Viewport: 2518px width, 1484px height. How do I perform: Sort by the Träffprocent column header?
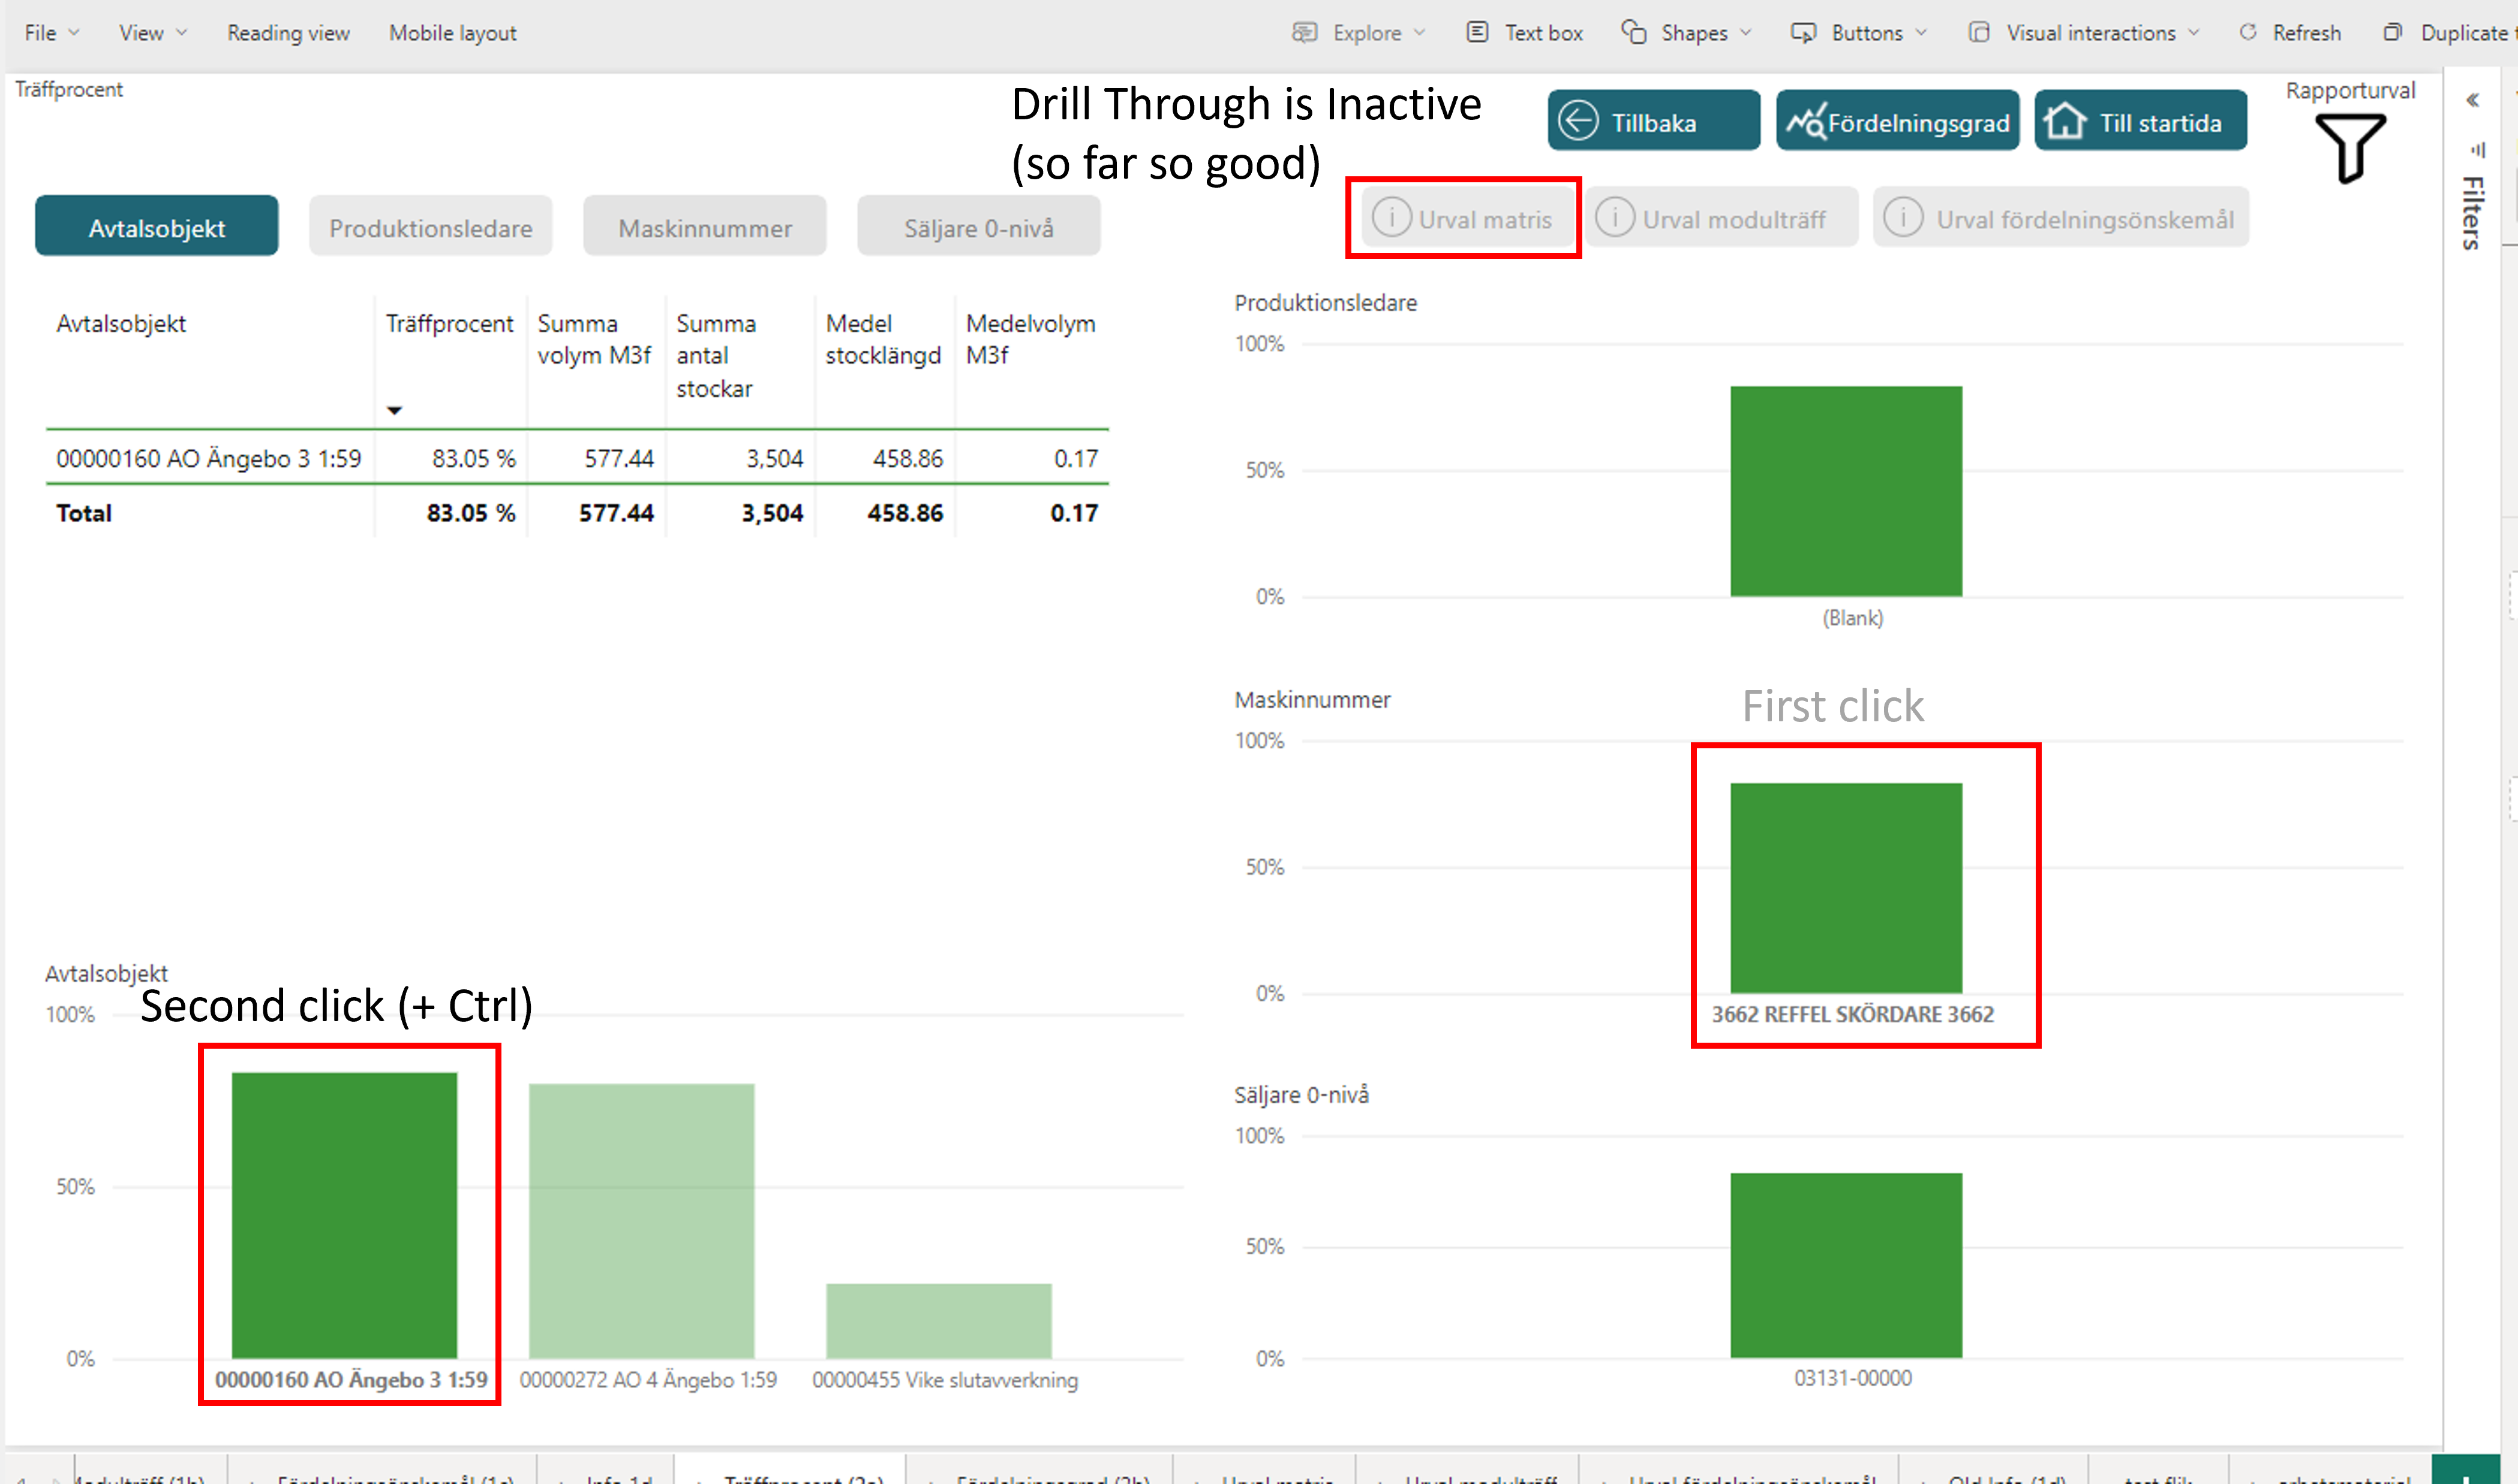pyautogui.click(x=449, y=323)
